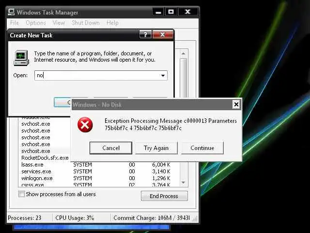Open the File menu

tap(14, 23)
